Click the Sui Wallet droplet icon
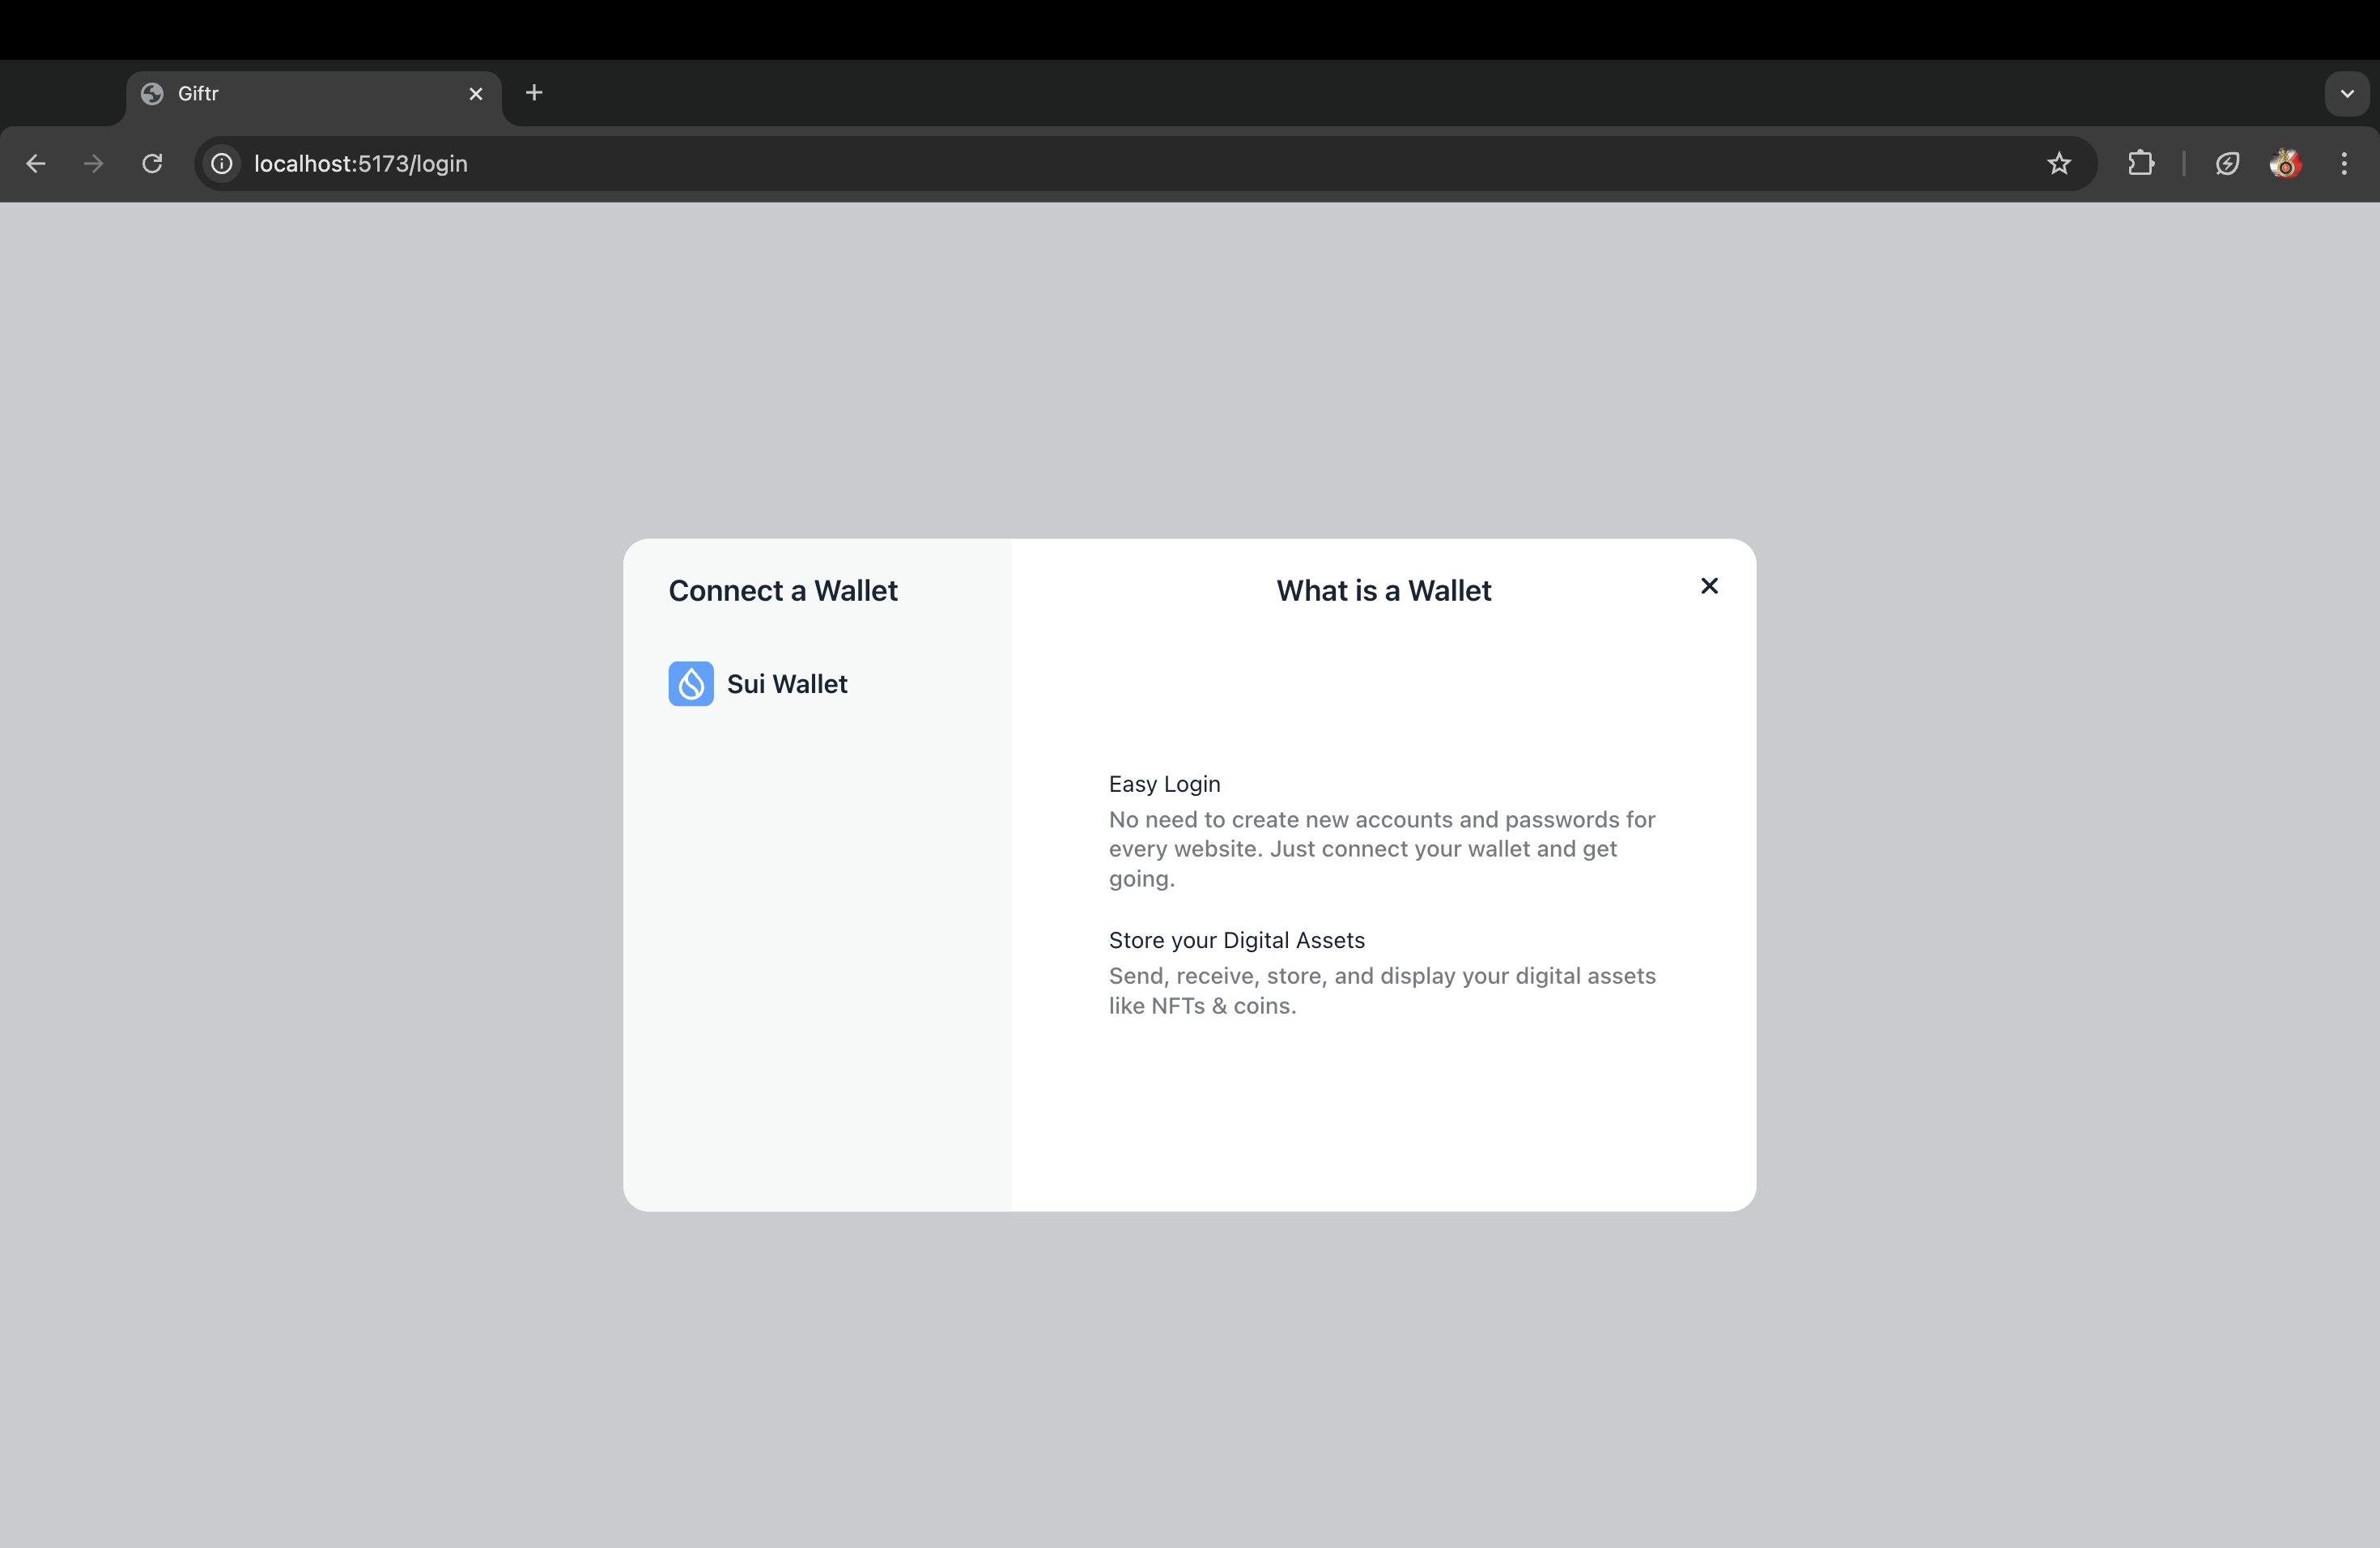Viewport: 2380px width, 1548px height. (x=690, y=684)
